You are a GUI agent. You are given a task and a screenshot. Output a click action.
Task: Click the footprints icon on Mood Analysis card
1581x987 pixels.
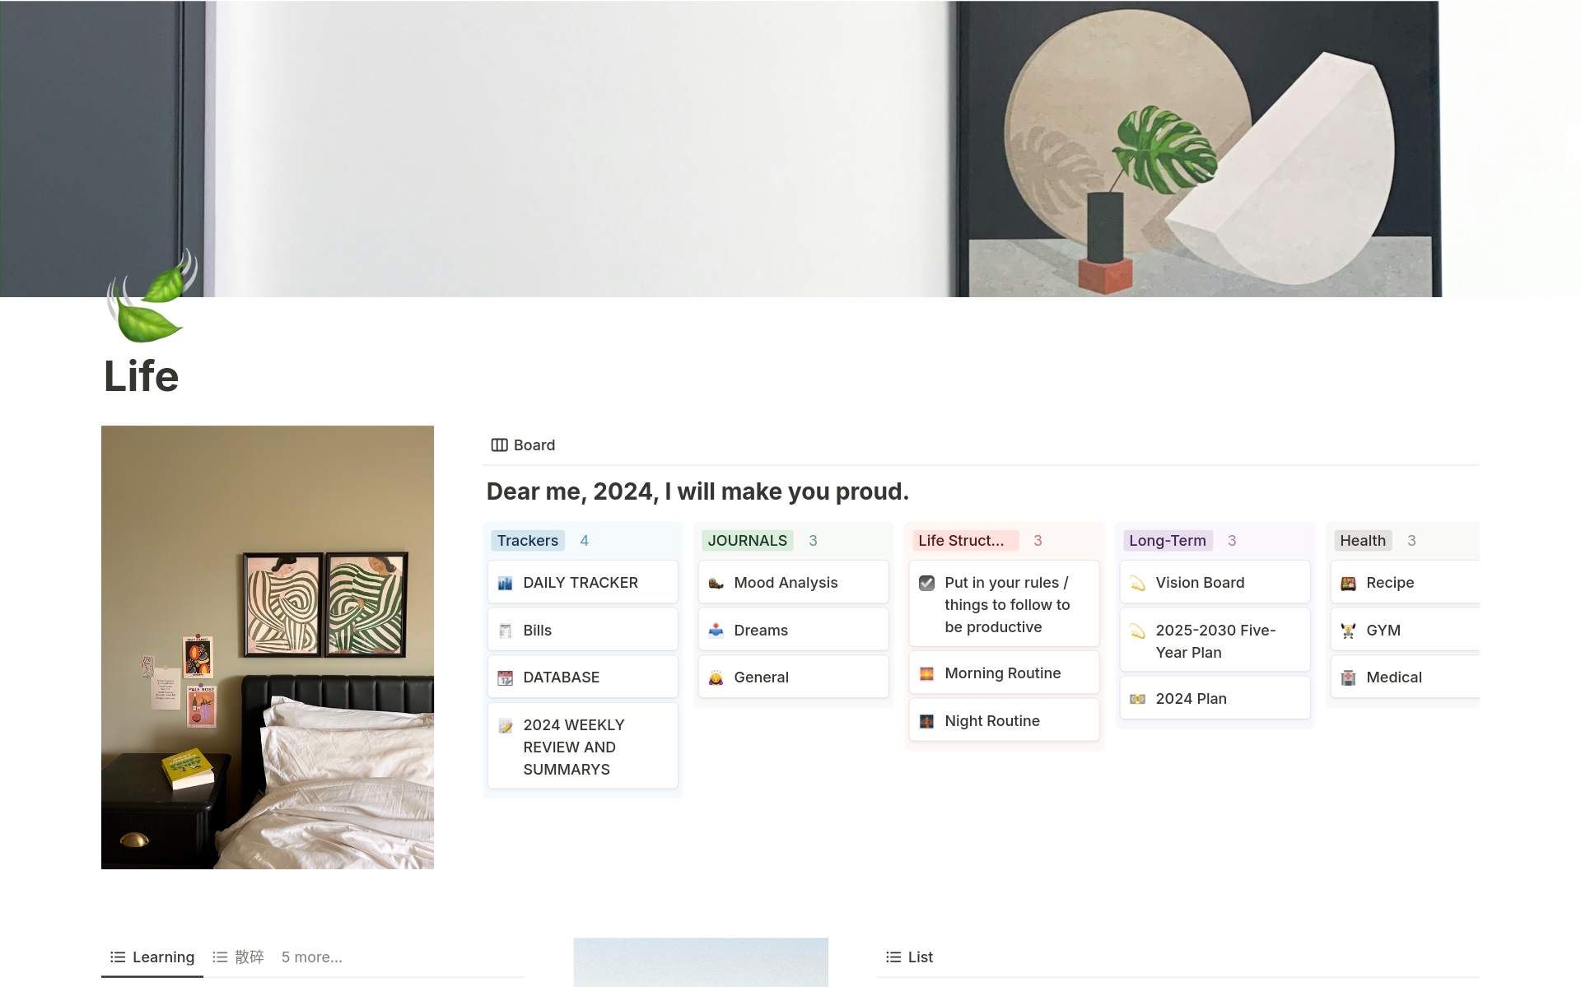click(717, 582)
